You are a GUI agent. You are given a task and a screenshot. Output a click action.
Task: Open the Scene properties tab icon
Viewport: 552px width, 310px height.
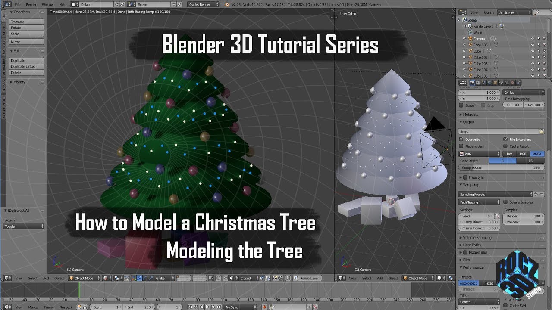(x=483, y=82)
